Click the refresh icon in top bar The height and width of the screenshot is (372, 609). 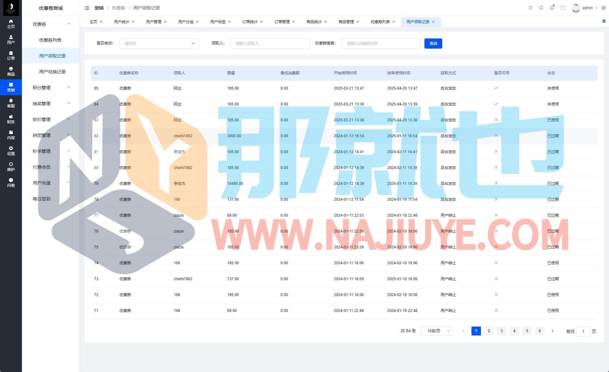pyautogui.click(x=530, y=8)
